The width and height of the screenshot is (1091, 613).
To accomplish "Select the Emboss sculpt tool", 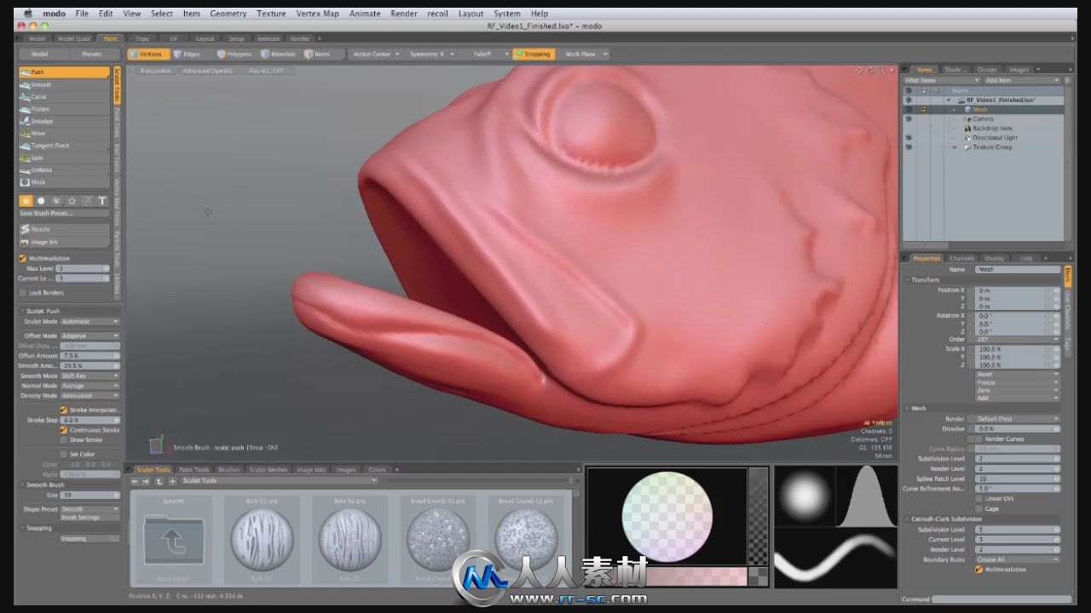I will 64,169.
